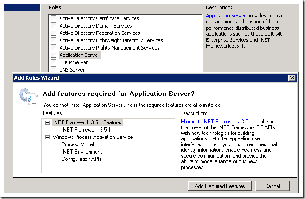
Task: Open the Application Server description link
Action: (226, 16)
